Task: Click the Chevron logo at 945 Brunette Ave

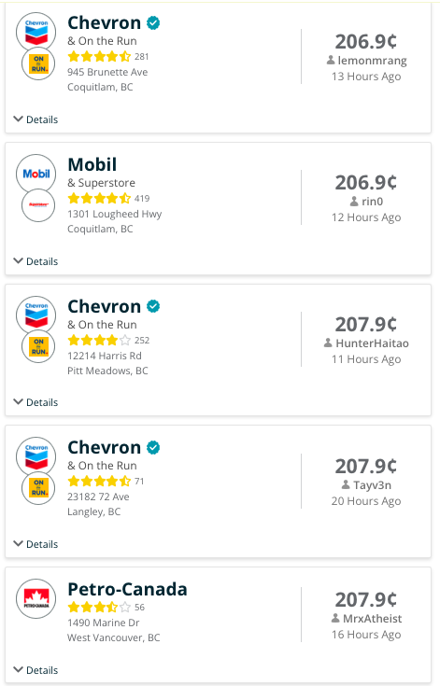Action: [35, 33]
